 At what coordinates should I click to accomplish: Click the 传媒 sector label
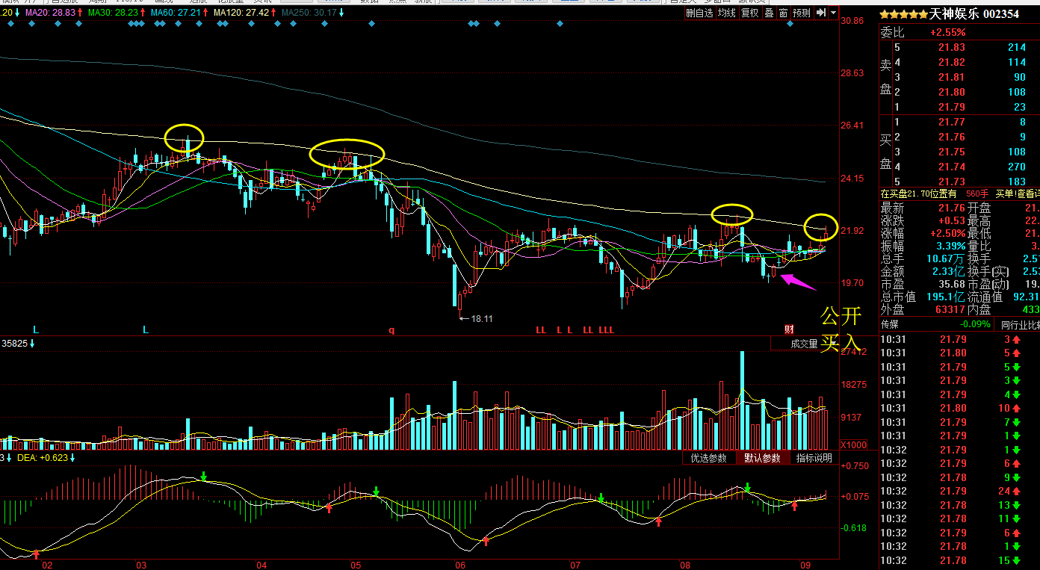[x=889, y=325]
